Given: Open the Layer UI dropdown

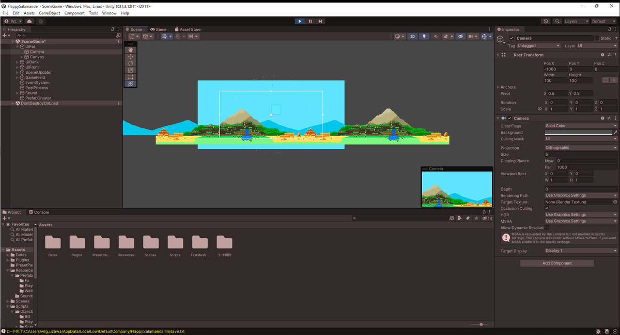Looking at the screenshot, I should coord(597,46).
